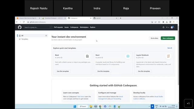Follow the port forwarding link

click(x=115, y=99)
